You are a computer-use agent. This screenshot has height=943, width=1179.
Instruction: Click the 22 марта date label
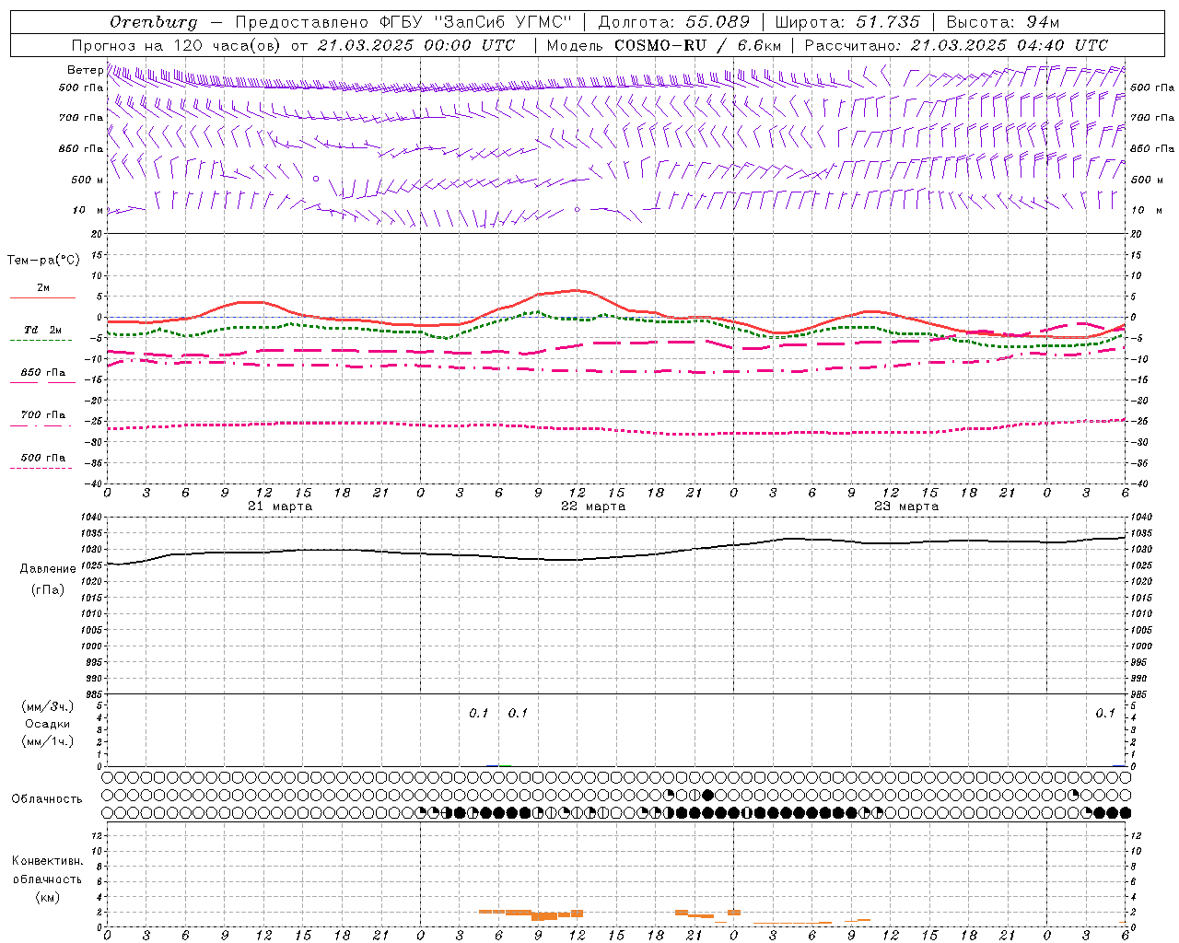(x=593, y=506)
